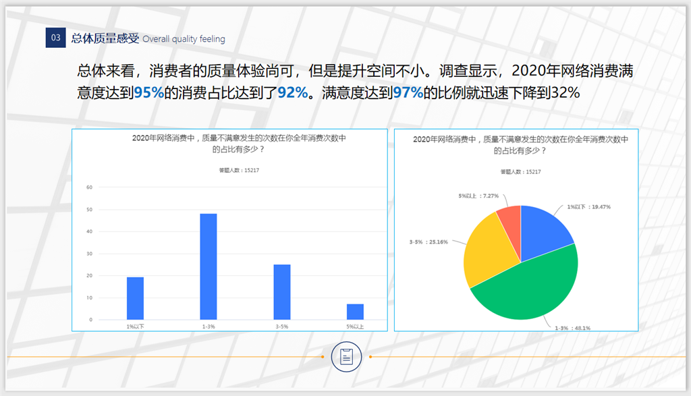Select the bar chart's title question text
This screenshot has width=691, height=396.
pyautogui.click(x=239, y=144)
